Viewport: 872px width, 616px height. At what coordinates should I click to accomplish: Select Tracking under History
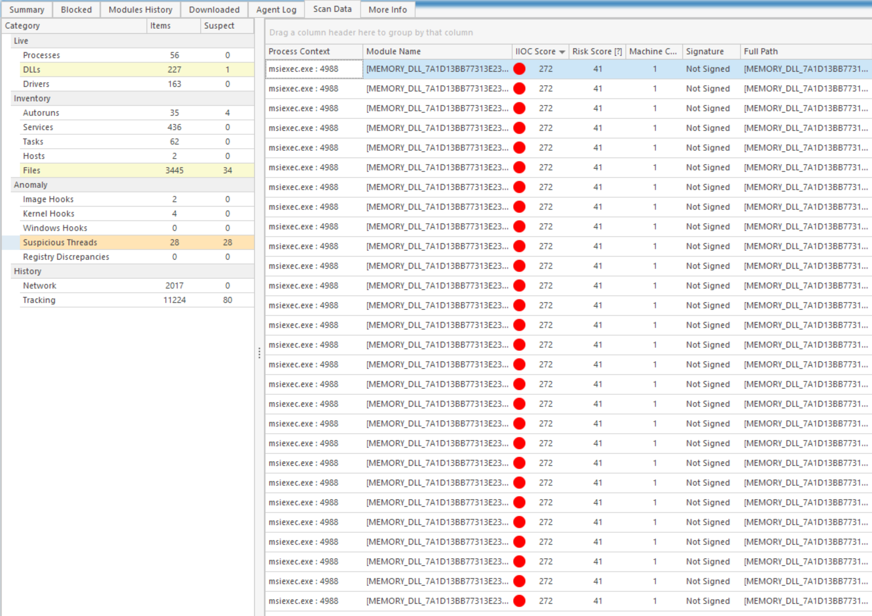(x=39, y=300)
